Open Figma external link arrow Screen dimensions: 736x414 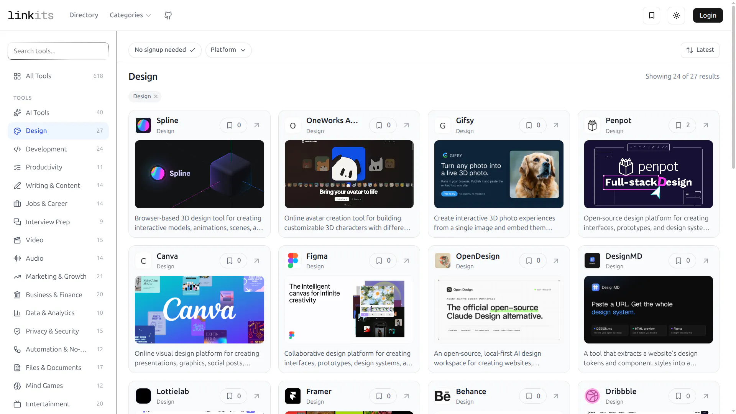point(407,261)
